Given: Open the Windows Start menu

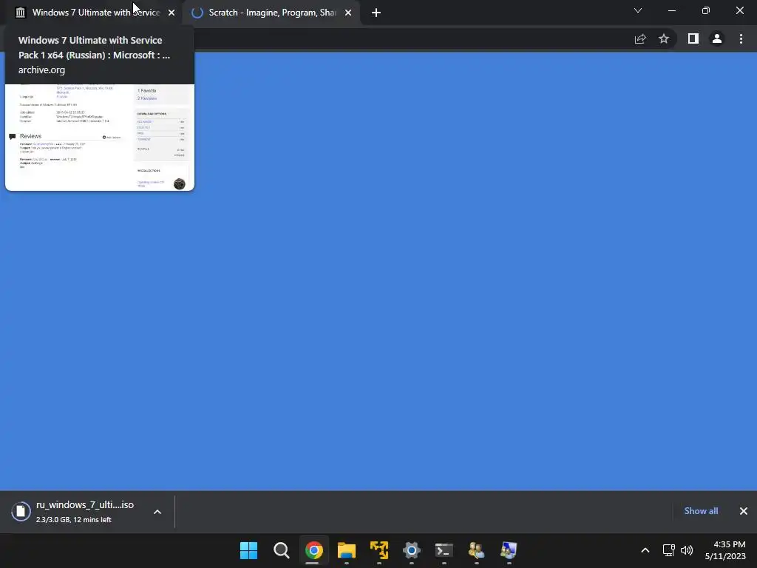Looking at the screenshot, I should point(248,550).
